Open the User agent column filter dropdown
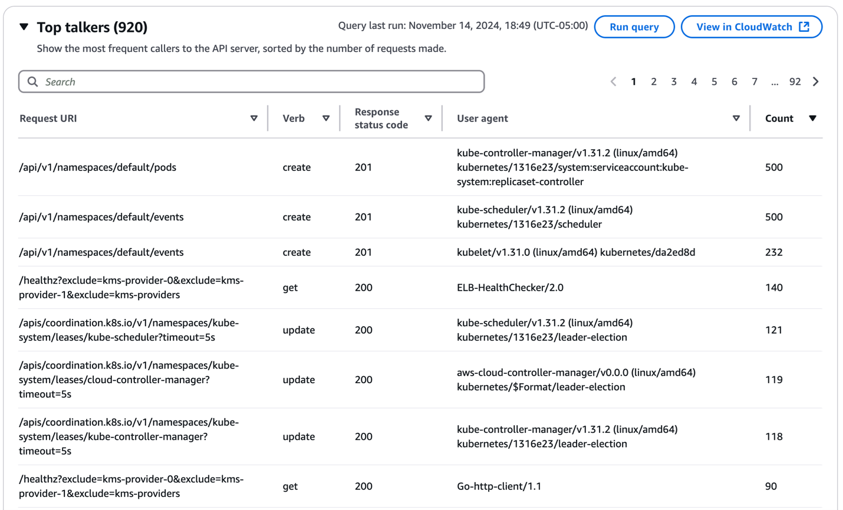 click(x=736, y=118)
